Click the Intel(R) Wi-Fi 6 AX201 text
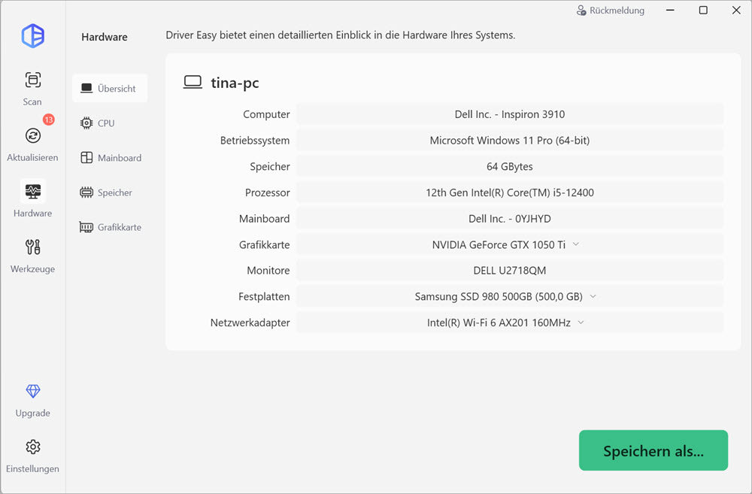 [499, 323]
